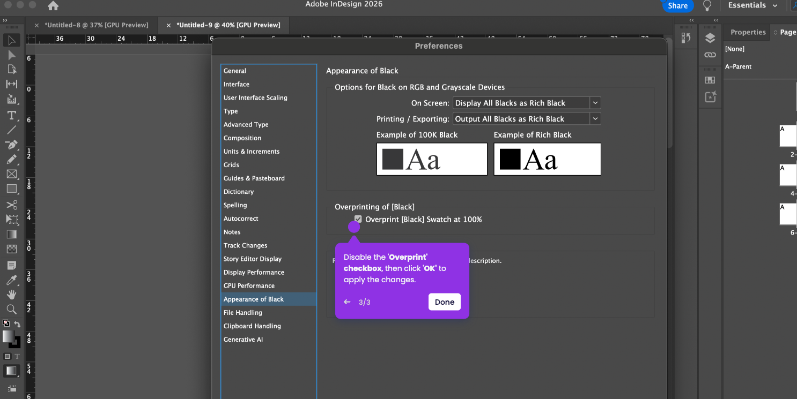
Task: Select the Note tool
Action: (11, 265)
